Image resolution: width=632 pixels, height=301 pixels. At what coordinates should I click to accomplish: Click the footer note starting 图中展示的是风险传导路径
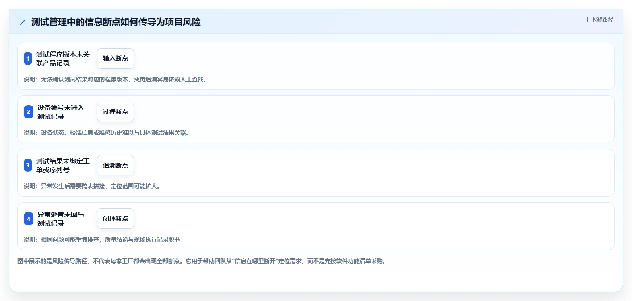click(201, 261)
